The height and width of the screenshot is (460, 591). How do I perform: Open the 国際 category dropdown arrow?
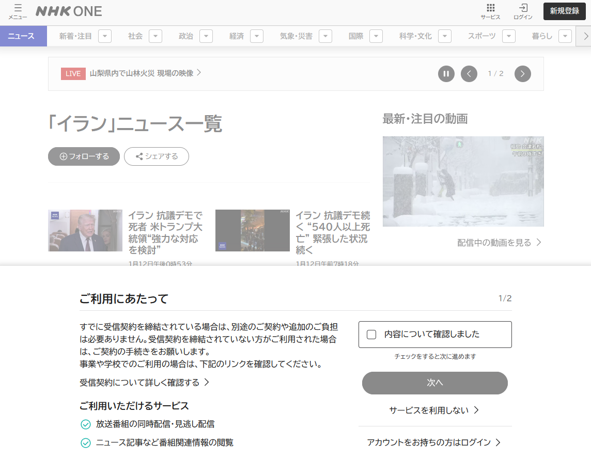point(376,36)
